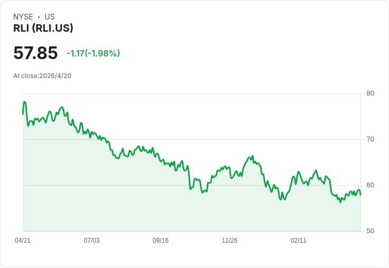Click the 09/16 date axis label
389x268 pixels.
coord(161,240)
